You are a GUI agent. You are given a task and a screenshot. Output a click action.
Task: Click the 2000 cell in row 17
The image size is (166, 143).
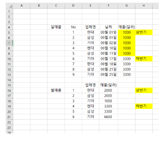[x=109, y=96]
